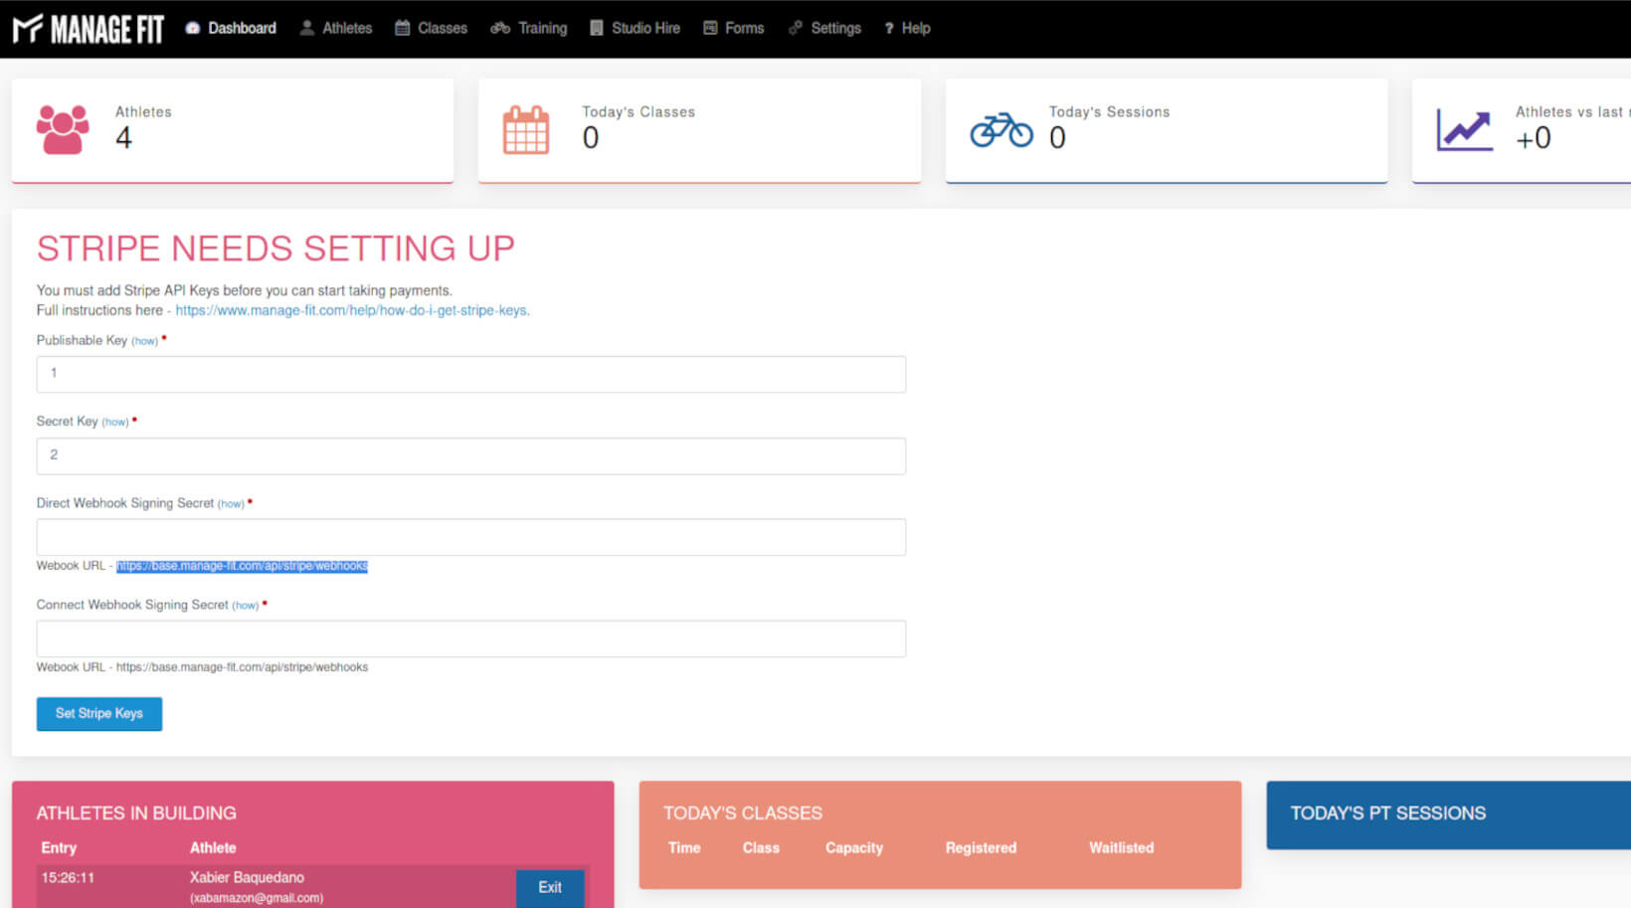Viewport: 1631px width, 908px height.
Task: Click the Athletes in Building heading
Action: tap(136, 813)
